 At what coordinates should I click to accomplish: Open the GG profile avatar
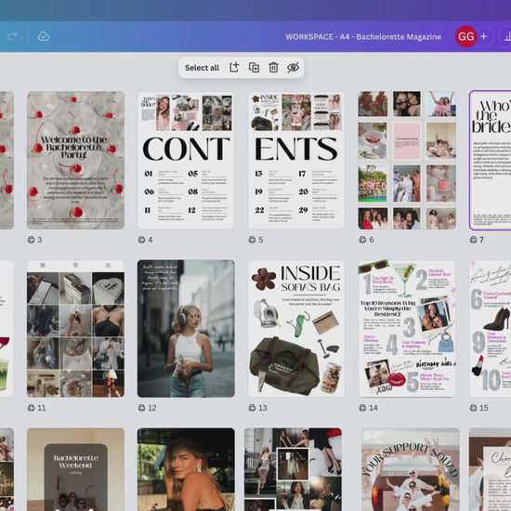[466, 36]
